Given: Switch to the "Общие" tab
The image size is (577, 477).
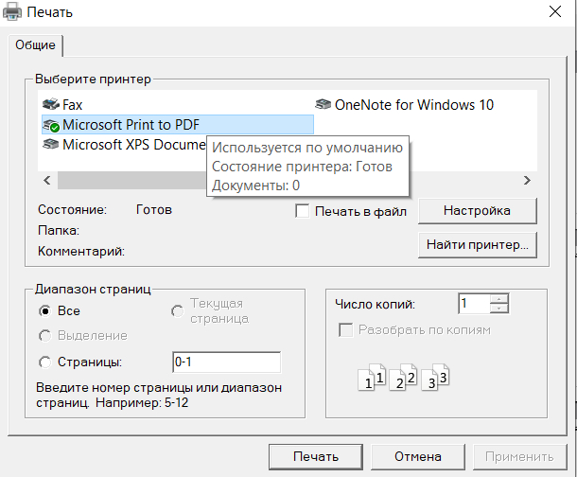Looking at the screenshot, I should coord(35,45).
